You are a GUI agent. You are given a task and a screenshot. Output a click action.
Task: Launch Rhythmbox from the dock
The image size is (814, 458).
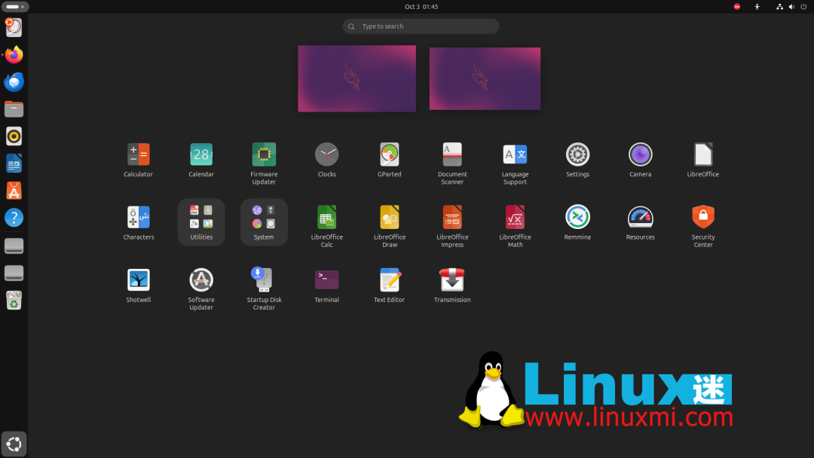click(x=14, y=136)
